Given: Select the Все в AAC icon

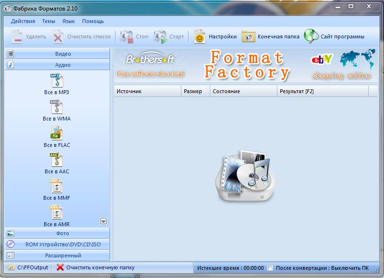Looking at the screenshot, I should point(57,159).
